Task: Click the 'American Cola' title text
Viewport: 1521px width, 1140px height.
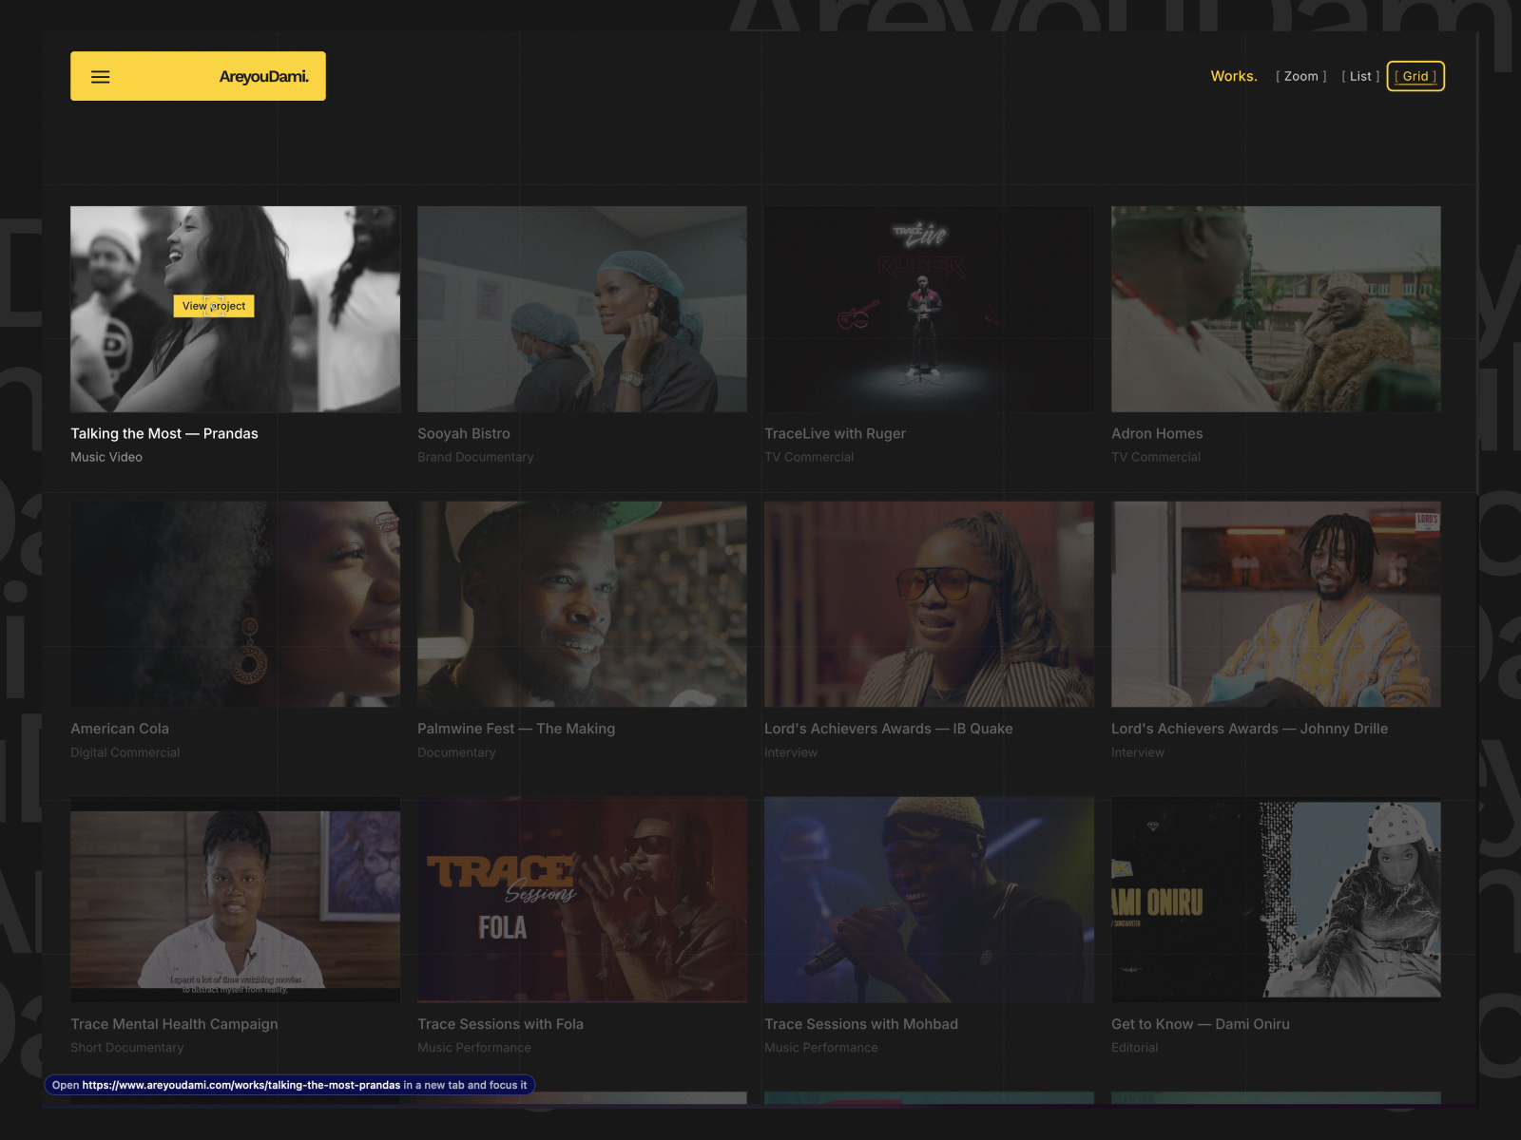Action: click(120, 729)
